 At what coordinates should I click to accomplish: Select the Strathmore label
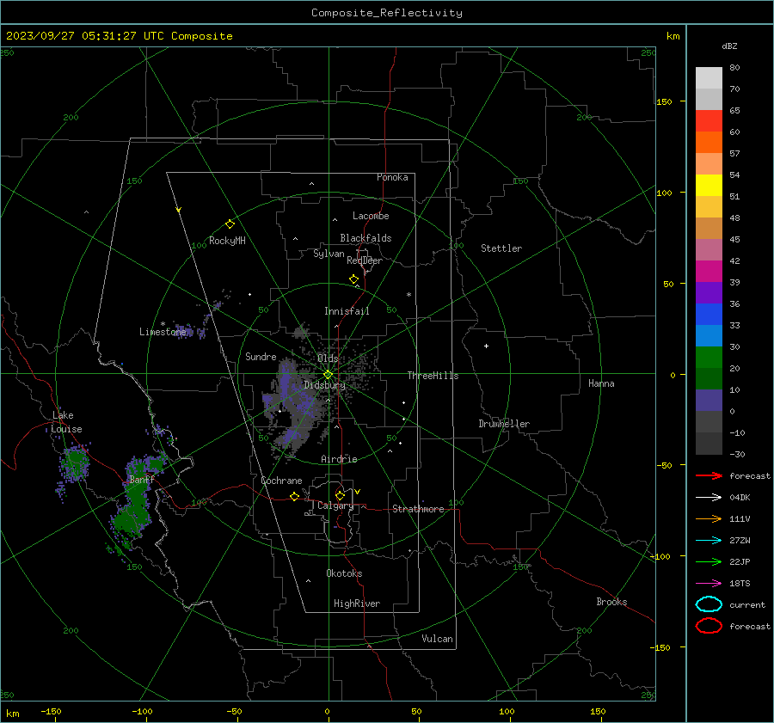(418, 509)
